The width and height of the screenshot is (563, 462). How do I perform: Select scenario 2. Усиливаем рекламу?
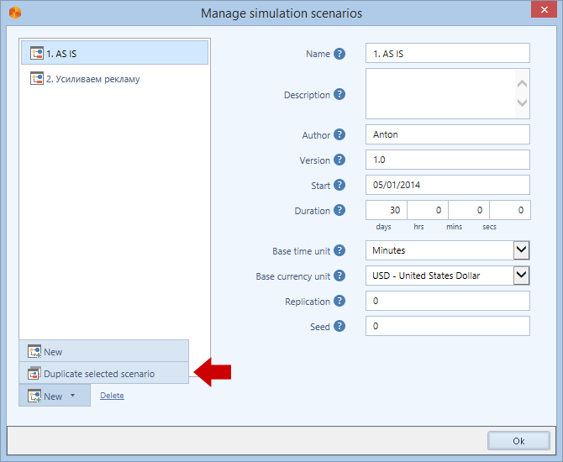[x=114, y=78]
